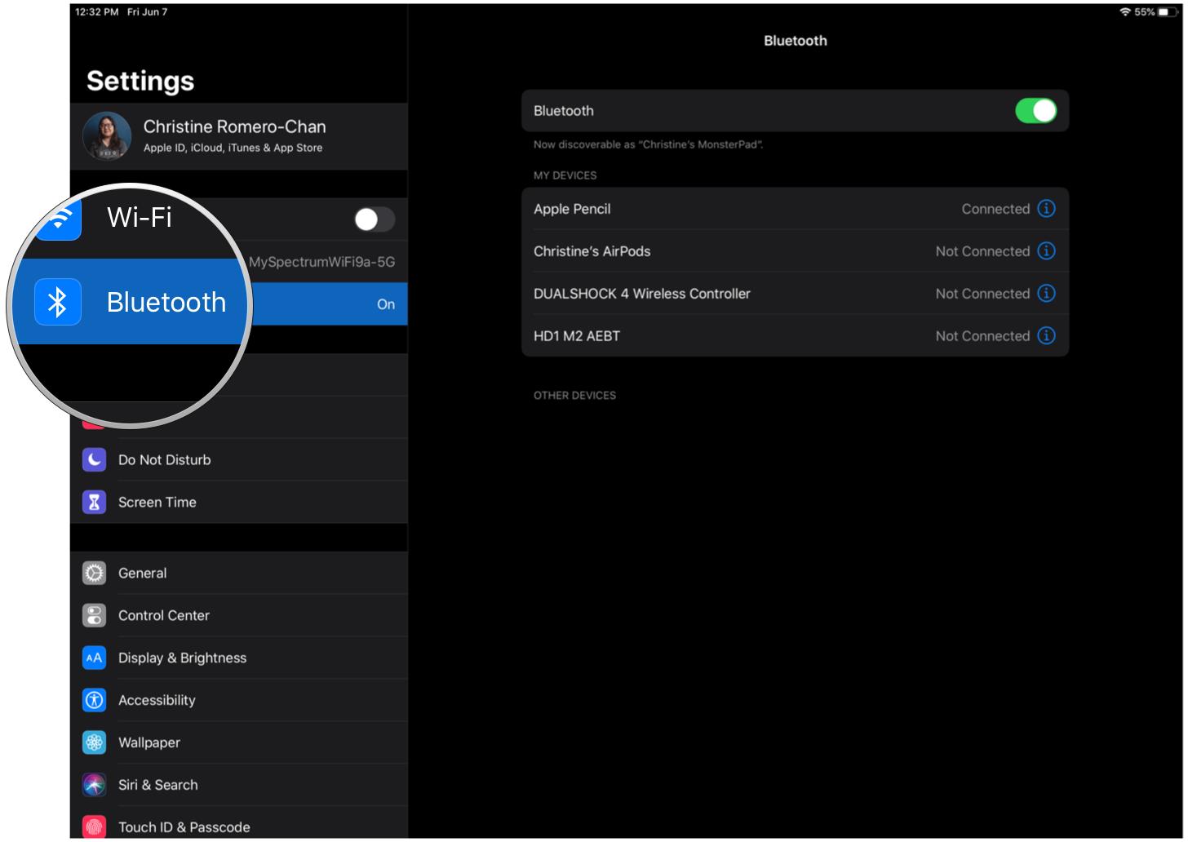Open the Do Not Disturb moon icon

tap(95, 460)
